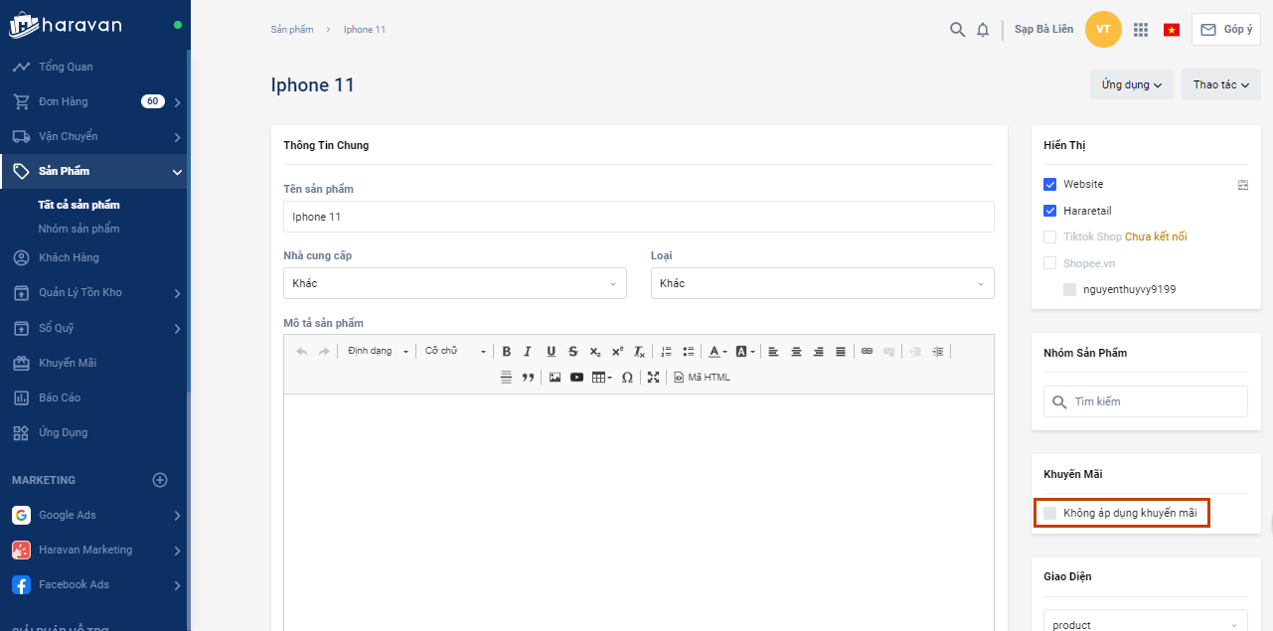The height and width of the screenshot is (631, 1273).
Task: Open the Định dạng format dropdown
Action: click(377, 351)
